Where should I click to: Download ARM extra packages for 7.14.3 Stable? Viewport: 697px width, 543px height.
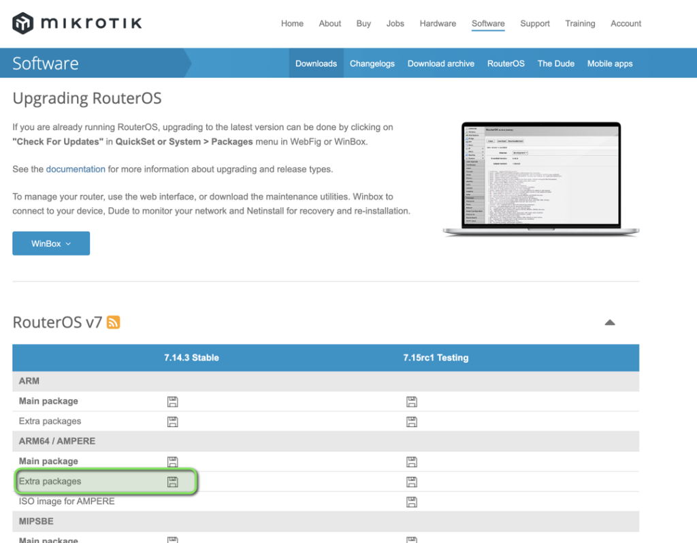172,421
